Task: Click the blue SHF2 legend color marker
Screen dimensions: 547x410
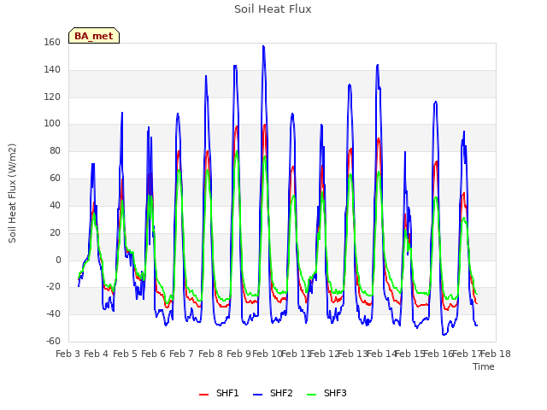Action: pyautogui.click(x=257, y=395)
